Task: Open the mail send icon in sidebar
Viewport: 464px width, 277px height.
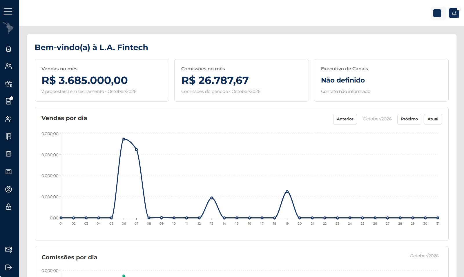Action: [9, 250]
